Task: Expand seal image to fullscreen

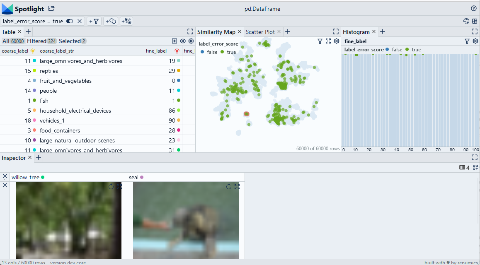Action: 237,186
